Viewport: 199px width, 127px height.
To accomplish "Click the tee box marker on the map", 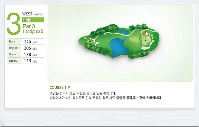I will 90,42.
